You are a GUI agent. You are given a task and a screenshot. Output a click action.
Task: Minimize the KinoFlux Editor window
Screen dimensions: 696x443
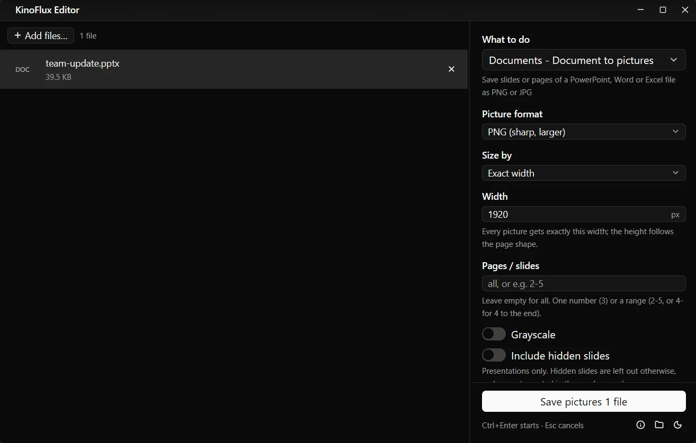tap(640, 10)
